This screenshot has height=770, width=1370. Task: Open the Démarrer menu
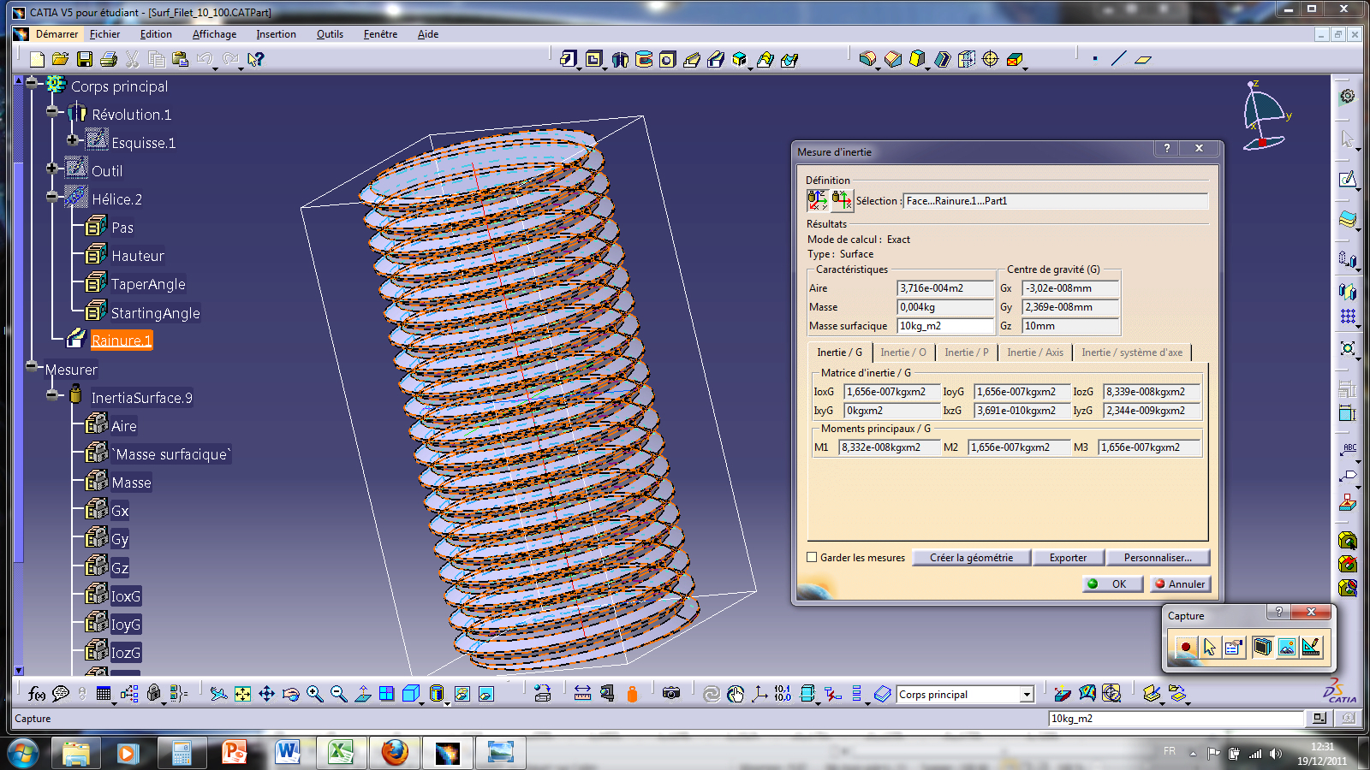coord(57,34)
